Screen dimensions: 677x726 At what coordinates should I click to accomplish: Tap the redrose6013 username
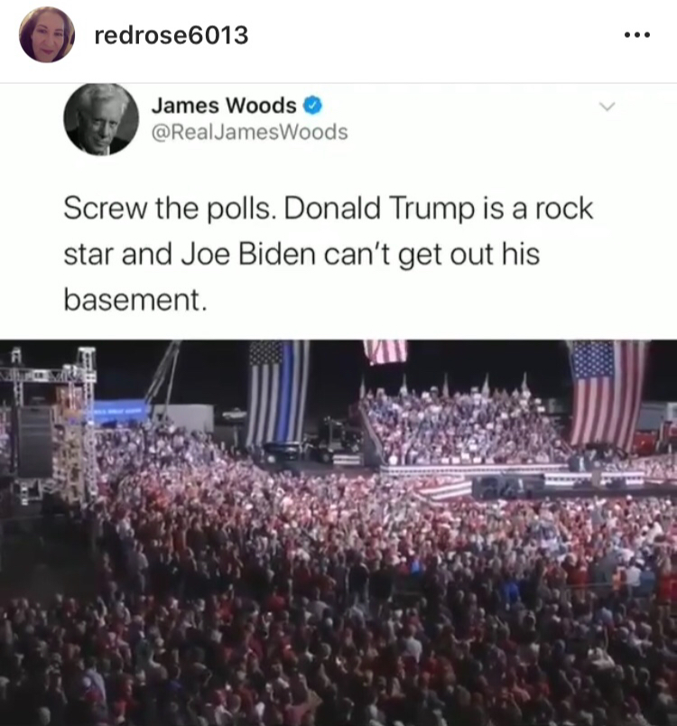coord(172,35)
